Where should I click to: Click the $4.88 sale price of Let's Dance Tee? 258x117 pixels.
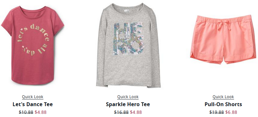coord(41,112)
